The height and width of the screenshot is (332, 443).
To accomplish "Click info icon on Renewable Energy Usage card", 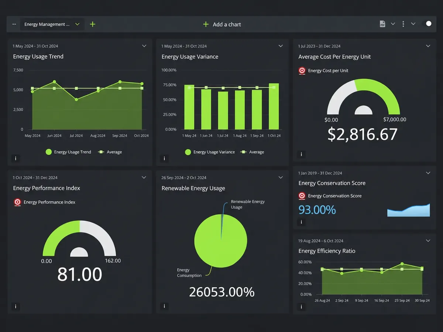I will coord(164,306).
